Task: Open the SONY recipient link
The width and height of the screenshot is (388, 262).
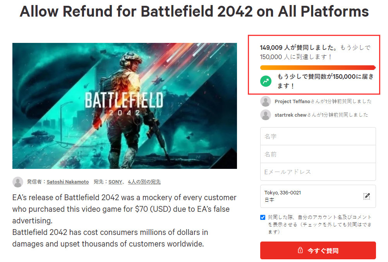Action: pyautogui.click(x=115, y=182)
